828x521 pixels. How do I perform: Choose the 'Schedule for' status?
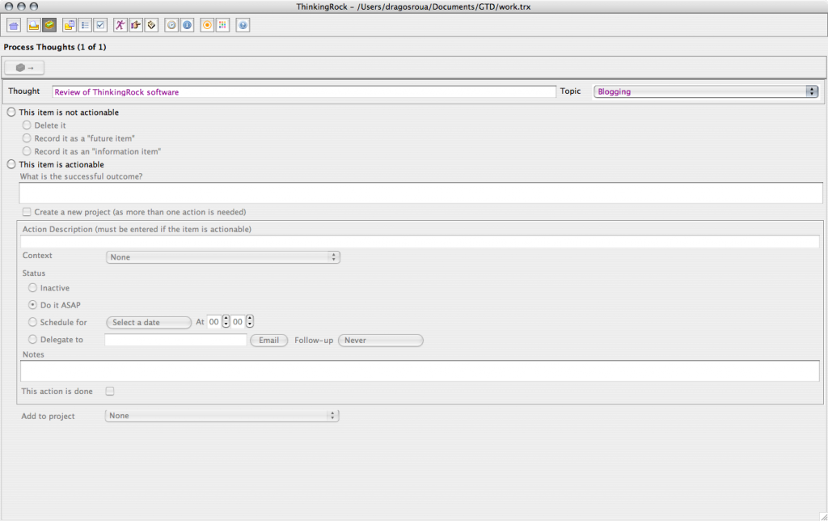click(32, 322)
